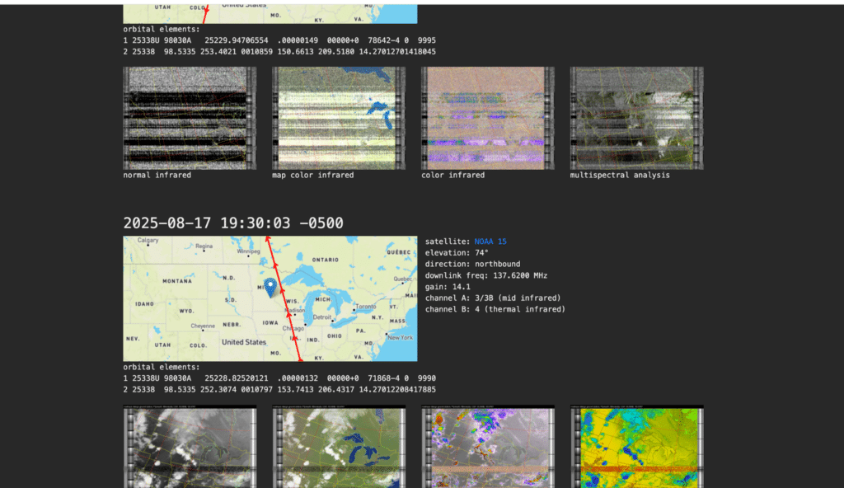Click the upper 'orbital elements:' label
This screenshot has height=488, width=844.
[x=162, y=29]
